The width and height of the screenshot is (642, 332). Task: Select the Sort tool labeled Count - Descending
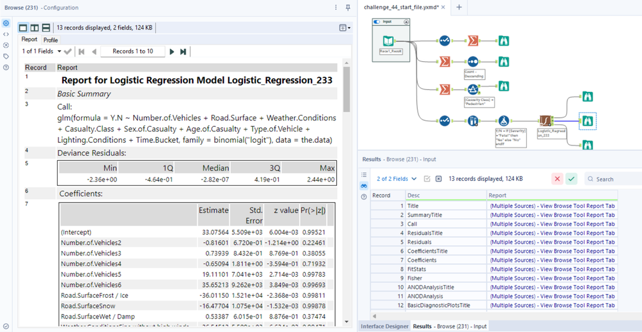[473, 62]
